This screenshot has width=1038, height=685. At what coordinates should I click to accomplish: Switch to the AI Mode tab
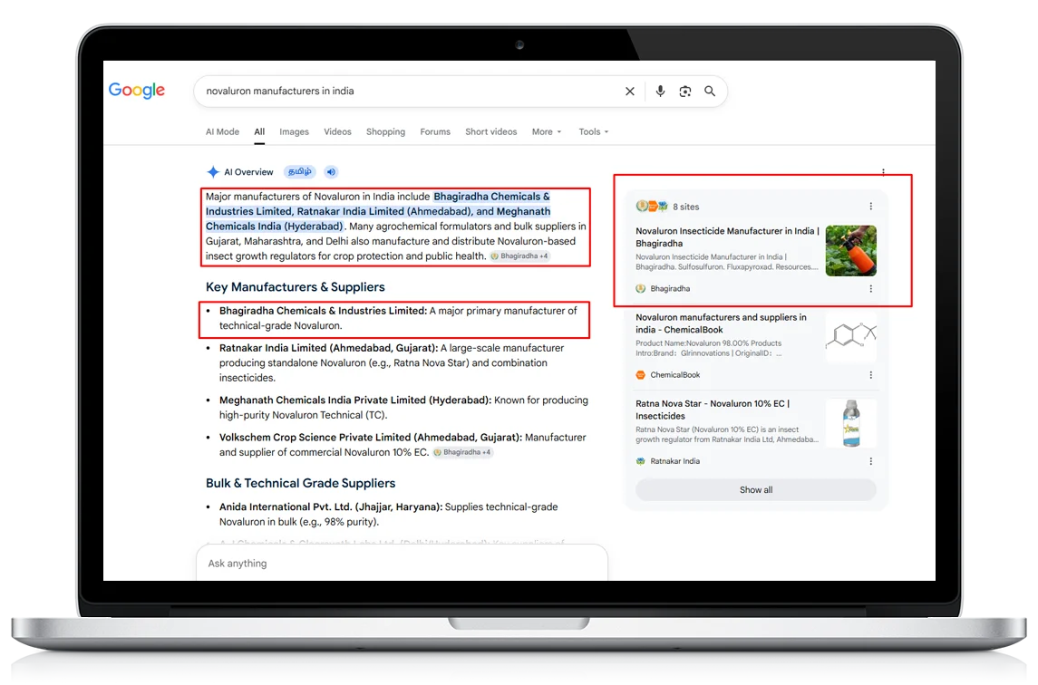(222, 131)
